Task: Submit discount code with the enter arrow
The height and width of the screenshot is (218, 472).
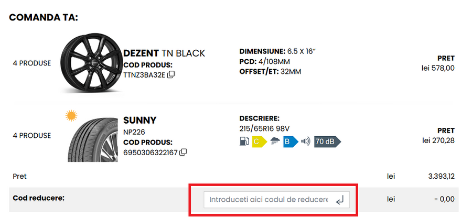Action: point(340,200)
